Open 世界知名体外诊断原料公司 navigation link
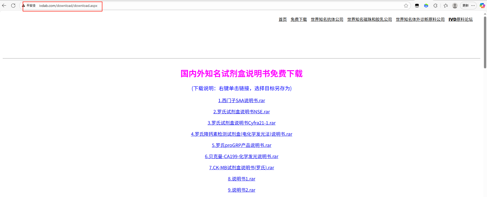 pyautogui.click(x=420, y=19)
